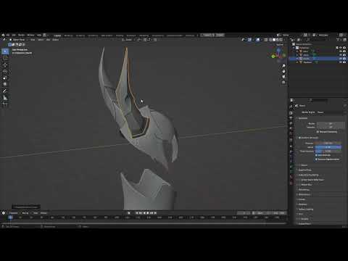Select the Rotate tool in the toolbar

tap(5, 71)
